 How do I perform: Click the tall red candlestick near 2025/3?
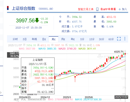75,79
